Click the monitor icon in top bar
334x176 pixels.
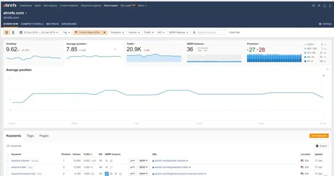coord(325,6)
